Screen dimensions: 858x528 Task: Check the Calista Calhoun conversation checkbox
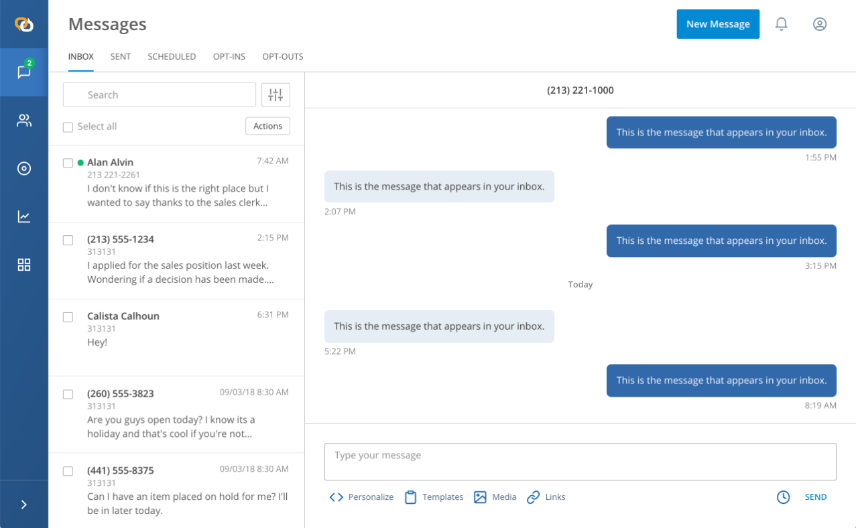pos(68,316)
